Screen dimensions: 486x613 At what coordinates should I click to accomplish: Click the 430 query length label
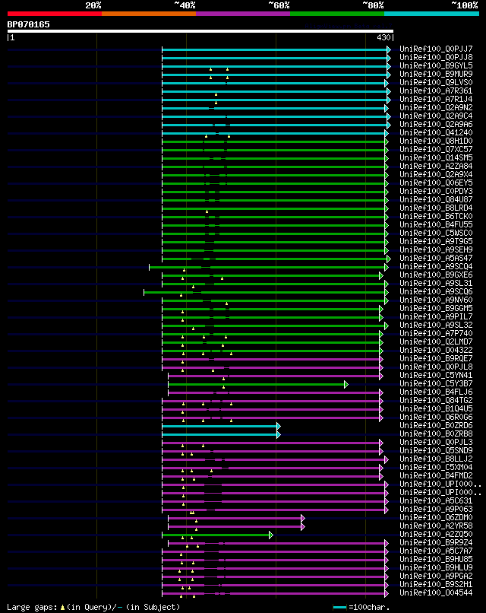[x=383, y=37]
